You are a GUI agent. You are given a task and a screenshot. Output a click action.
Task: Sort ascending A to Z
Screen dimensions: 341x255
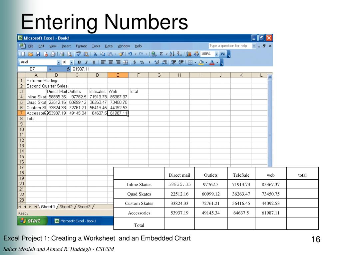click(x=172, y=54)
